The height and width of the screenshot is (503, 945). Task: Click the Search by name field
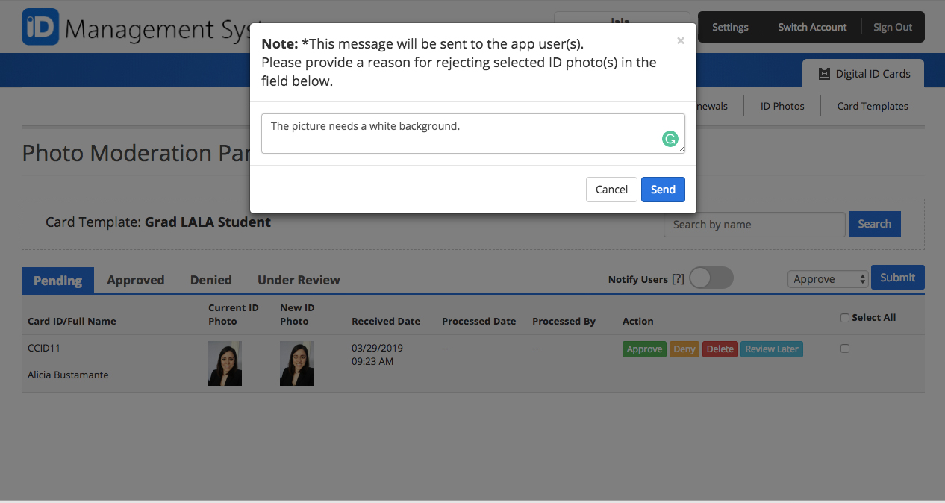(755, 225)
